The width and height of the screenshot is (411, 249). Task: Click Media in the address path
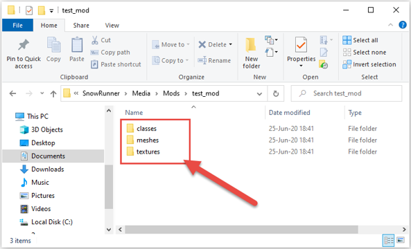tap(141, 93)
